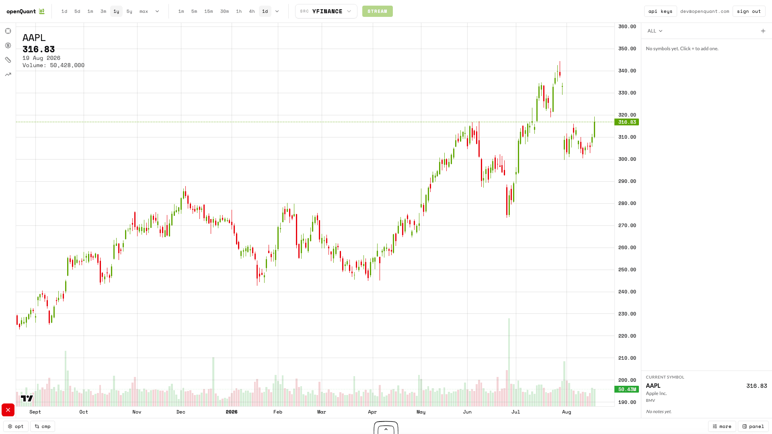
Task: Click dev@openquant.com account email
Action: (x=705, y=11)
